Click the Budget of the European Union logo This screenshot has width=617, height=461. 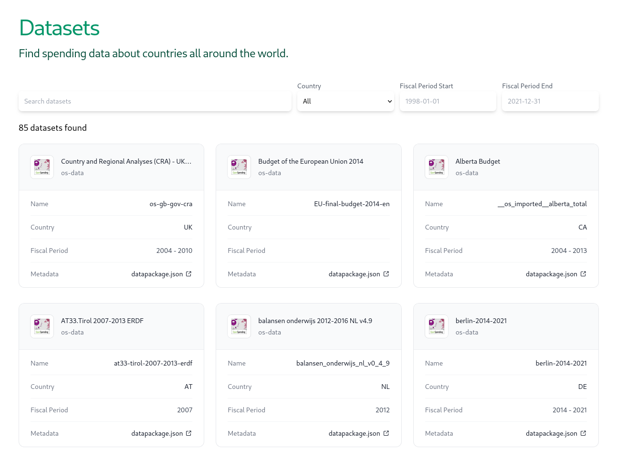(239, 167)
